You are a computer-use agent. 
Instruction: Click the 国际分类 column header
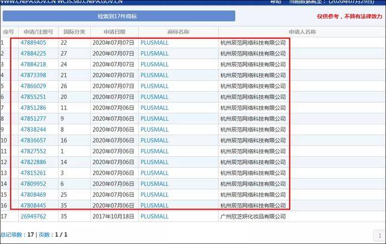click(x=74, y=32)
